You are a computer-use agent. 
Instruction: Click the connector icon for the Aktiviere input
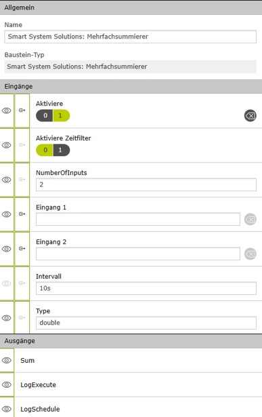tap(22, 111)
